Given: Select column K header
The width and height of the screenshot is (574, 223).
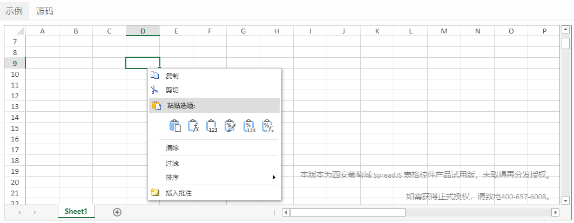Looking at the screenshot, I should (377, 31).
